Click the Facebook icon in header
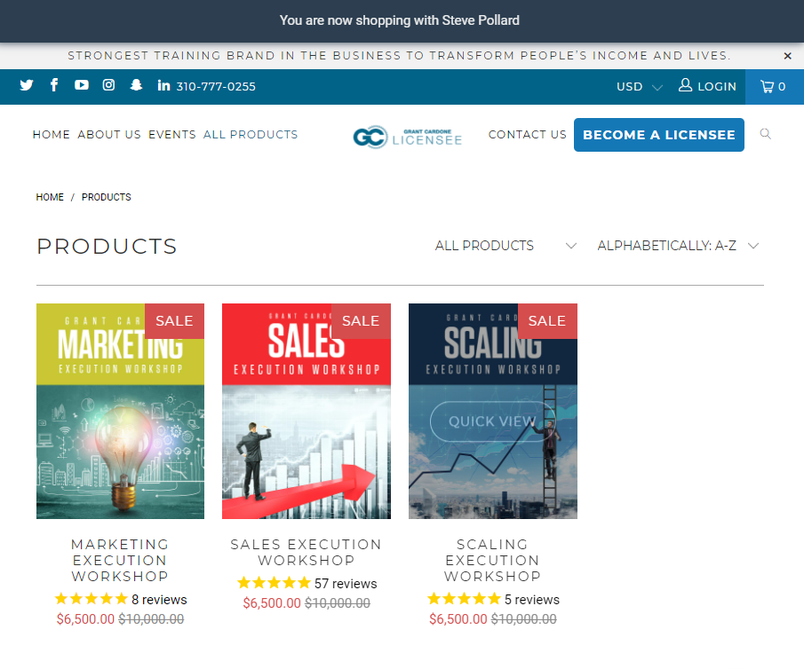Viewport: 804px width, 669px height. pyautogui.click(x=54, y=86)
